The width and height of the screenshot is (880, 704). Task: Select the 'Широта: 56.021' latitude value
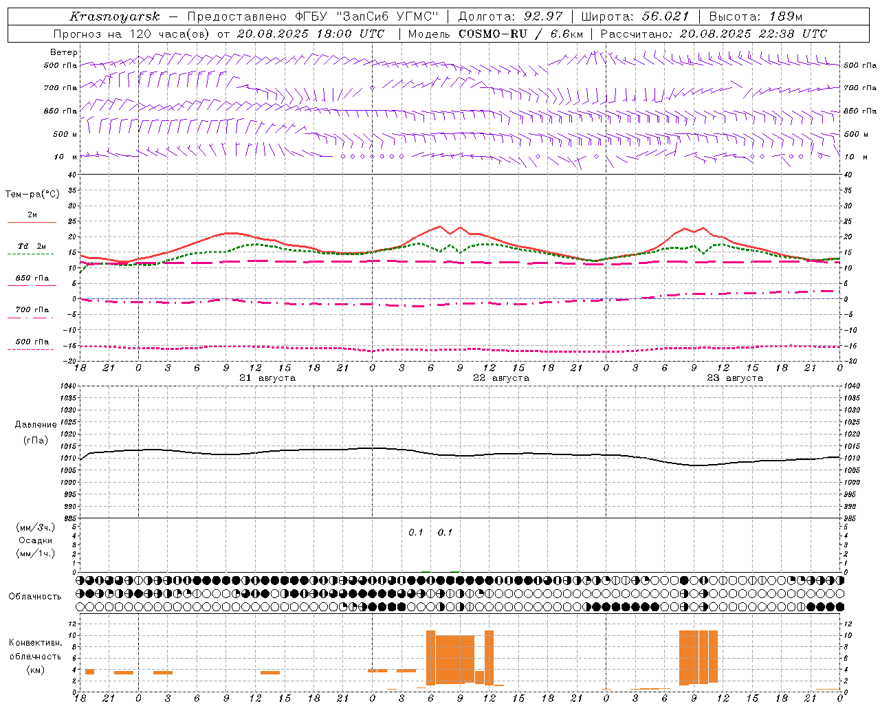tap(635, 16)
